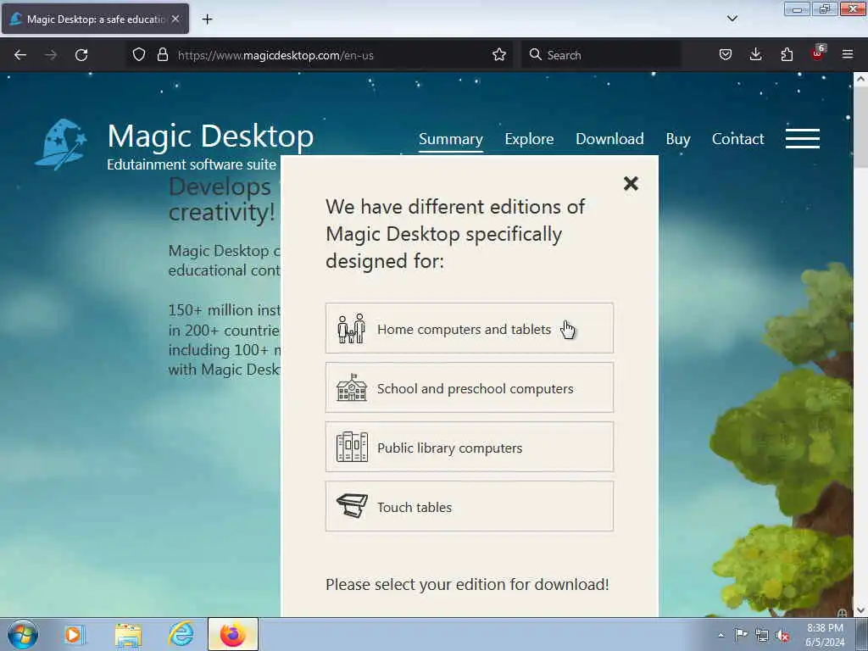Click the school building icon

[352, 387]
